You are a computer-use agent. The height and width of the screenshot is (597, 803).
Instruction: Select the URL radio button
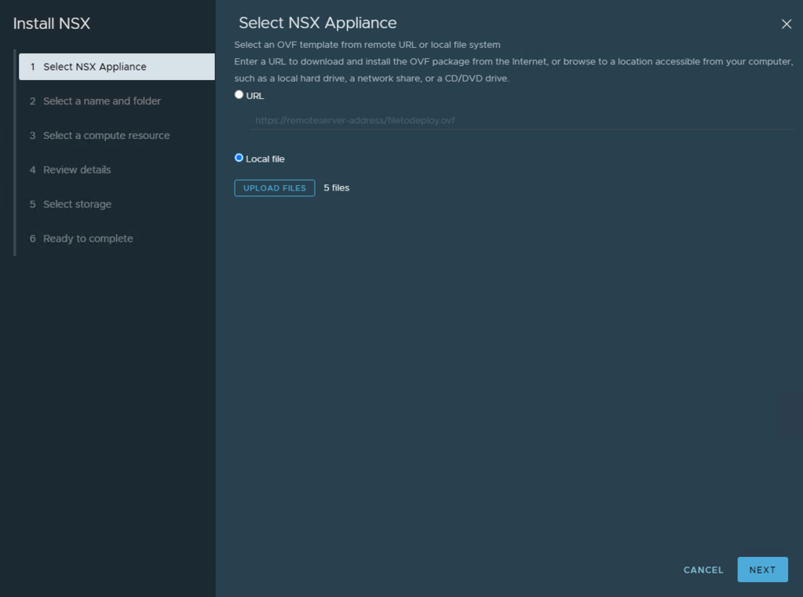pos(239,95)
